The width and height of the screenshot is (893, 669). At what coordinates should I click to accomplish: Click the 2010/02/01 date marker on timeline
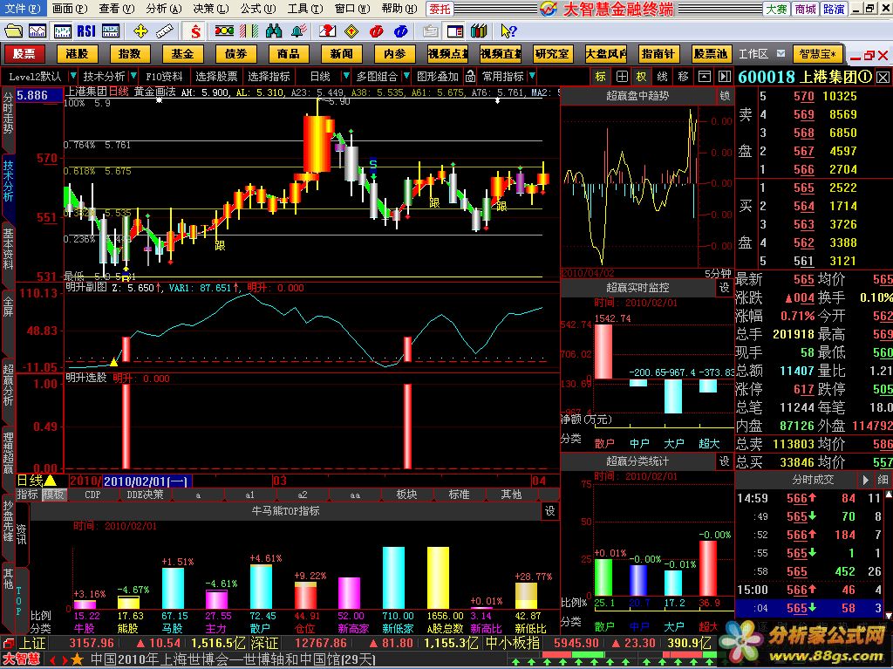[x=147, y=481]
